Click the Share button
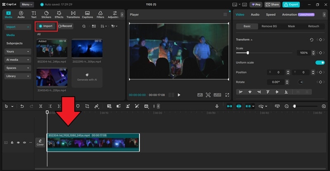330x171 pixels. pyautogui.click(x=272, y=5)
